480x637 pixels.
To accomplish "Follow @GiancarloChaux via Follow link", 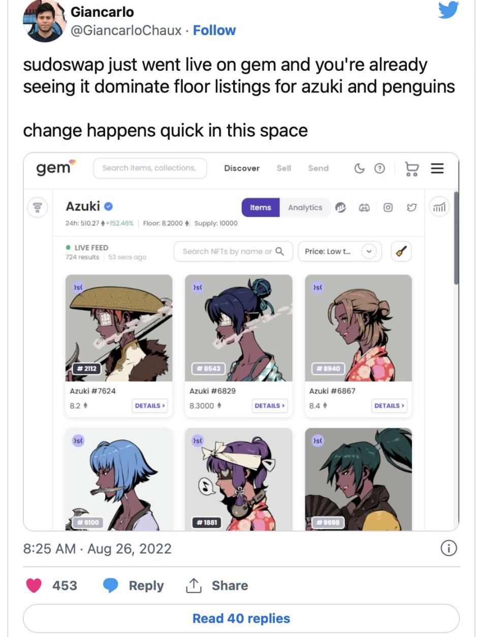I will point(214,30).
